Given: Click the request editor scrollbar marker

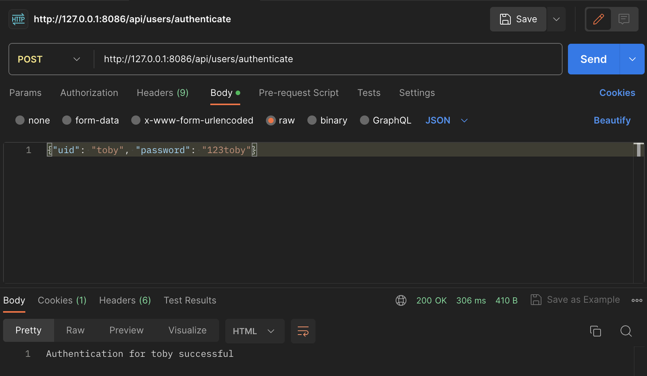Looking at the screenshot, I should click(638, 150).
